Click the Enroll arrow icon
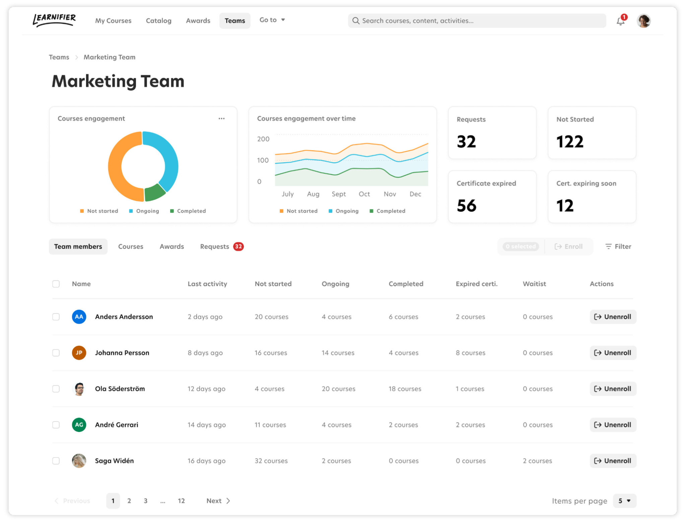The image size is (686, 522). pos(558,247)
